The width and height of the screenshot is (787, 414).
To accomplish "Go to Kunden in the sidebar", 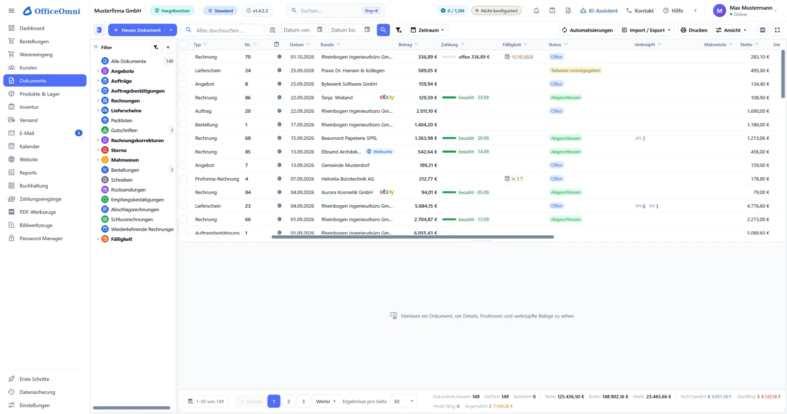I will pos(45,67).
